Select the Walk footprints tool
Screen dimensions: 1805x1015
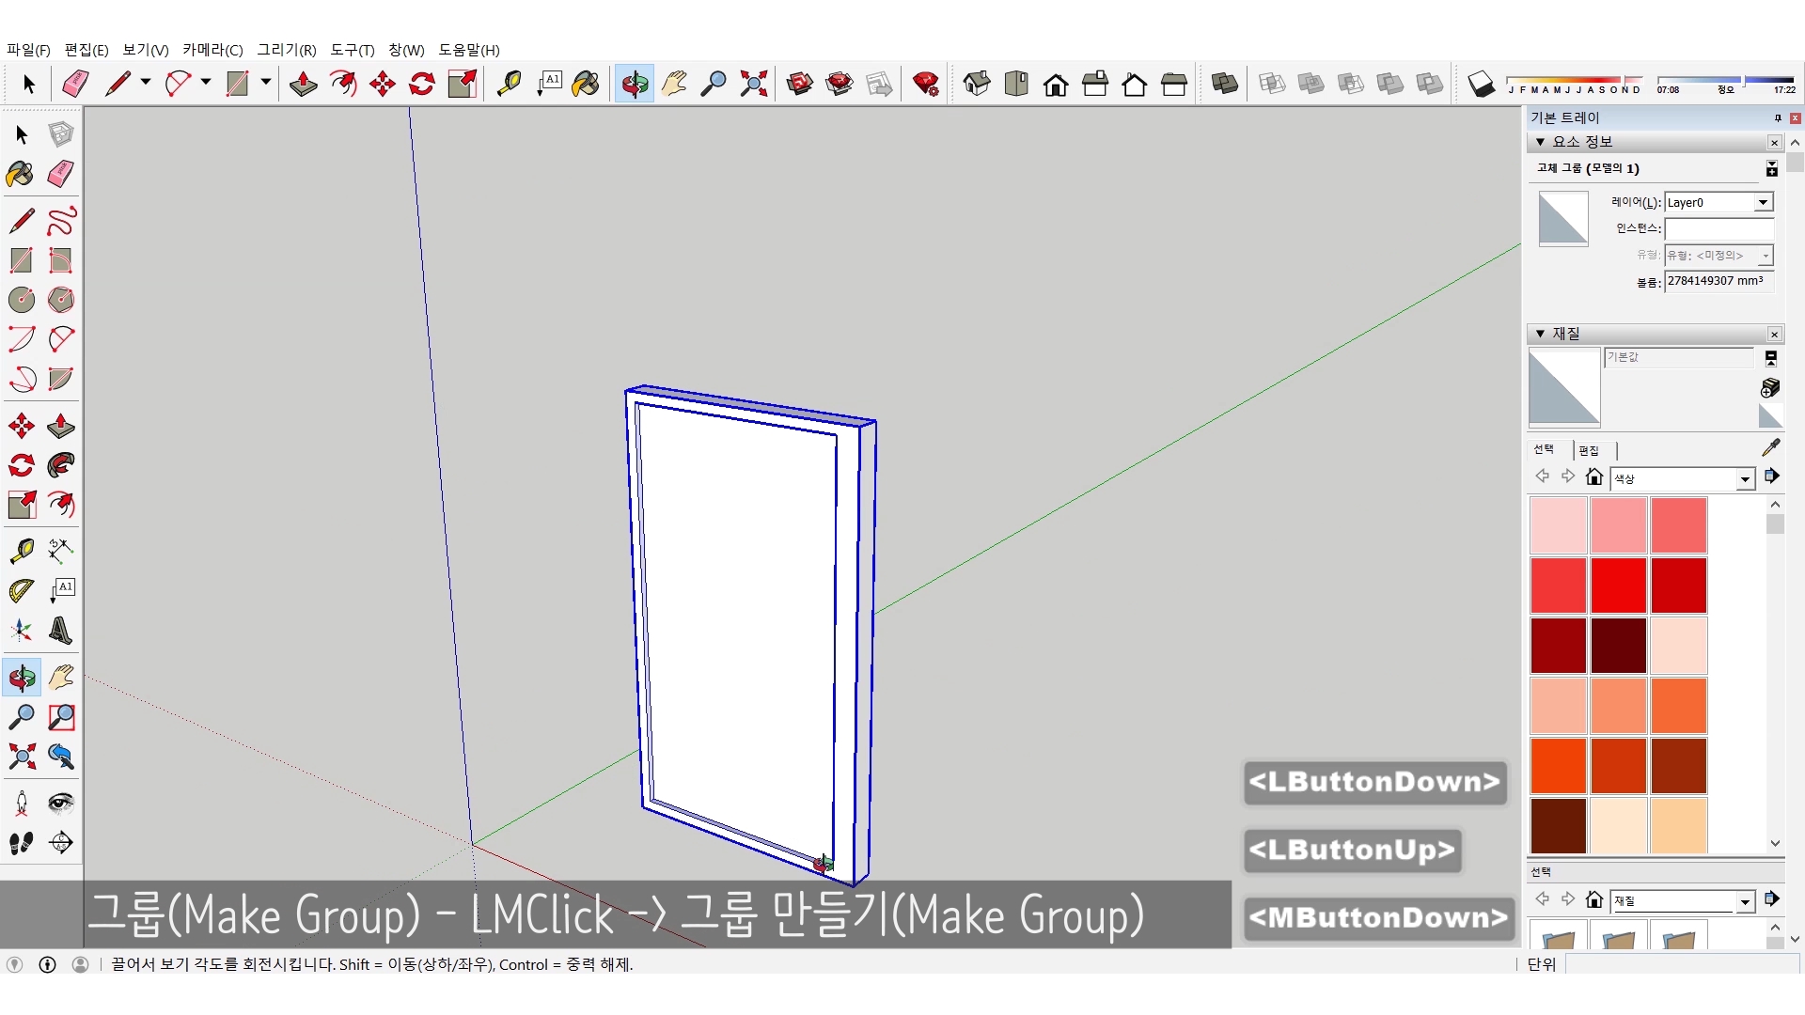click(x=21, y=843)
